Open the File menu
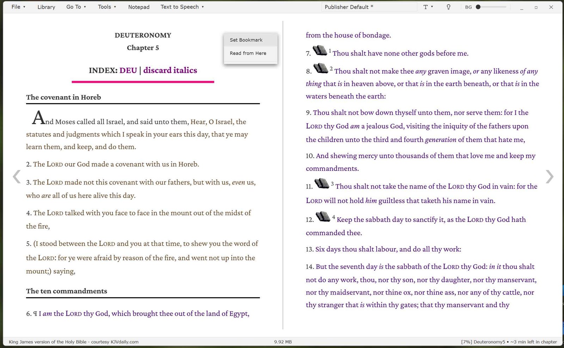This screenshot has width=564, height=348. point(18,7)
